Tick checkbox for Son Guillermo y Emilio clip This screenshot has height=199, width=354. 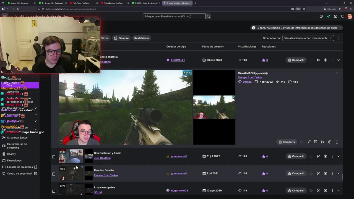tap(54, 157)
